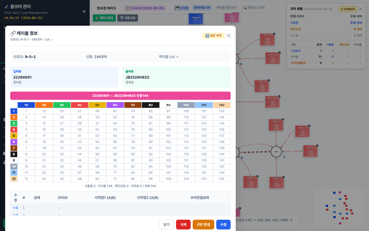Click black row header 8
This screenshot has width=369, height=231.
[14, 154]
